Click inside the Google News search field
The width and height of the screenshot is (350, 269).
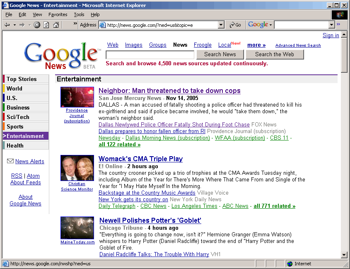point(150,55)
